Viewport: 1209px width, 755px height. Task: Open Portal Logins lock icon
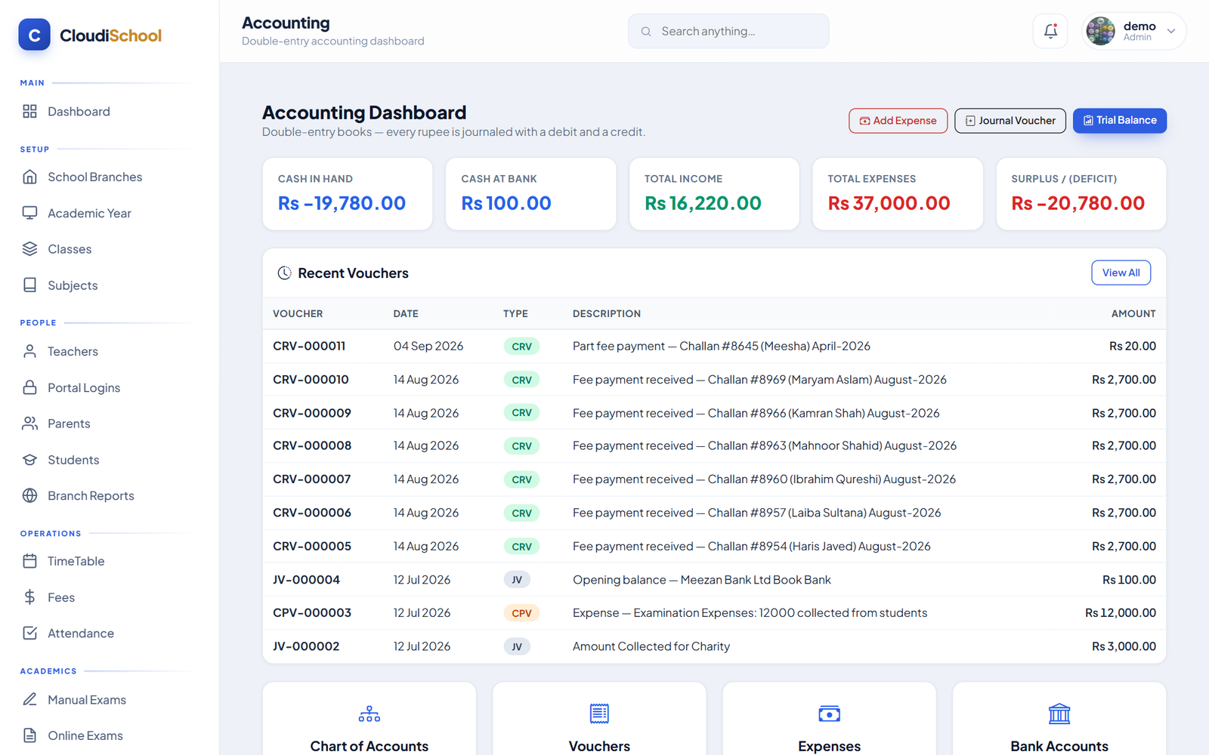pyautogui.click(x=29, y=387)
